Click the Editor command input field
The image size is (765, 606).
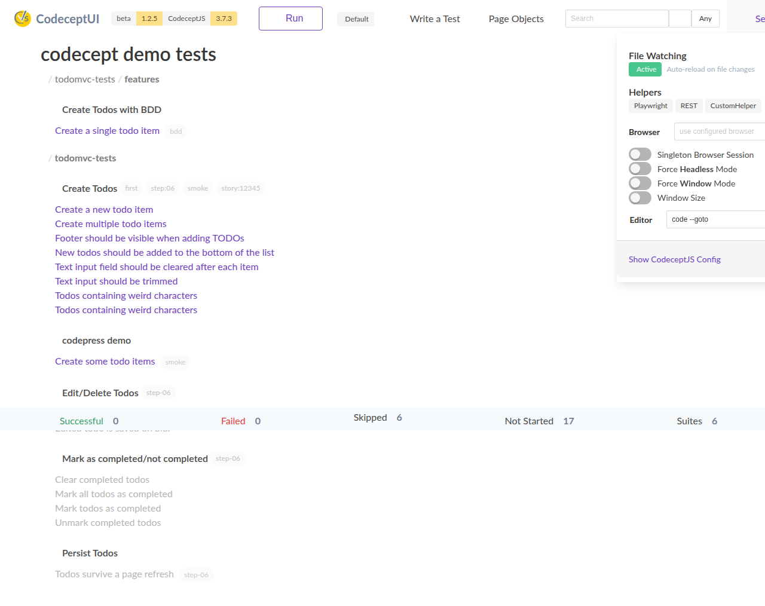click(x=715, y=219)
